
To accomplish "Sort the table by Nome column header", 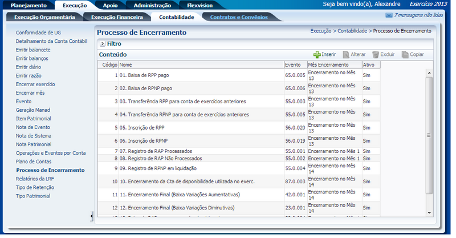I will (201, 65).
